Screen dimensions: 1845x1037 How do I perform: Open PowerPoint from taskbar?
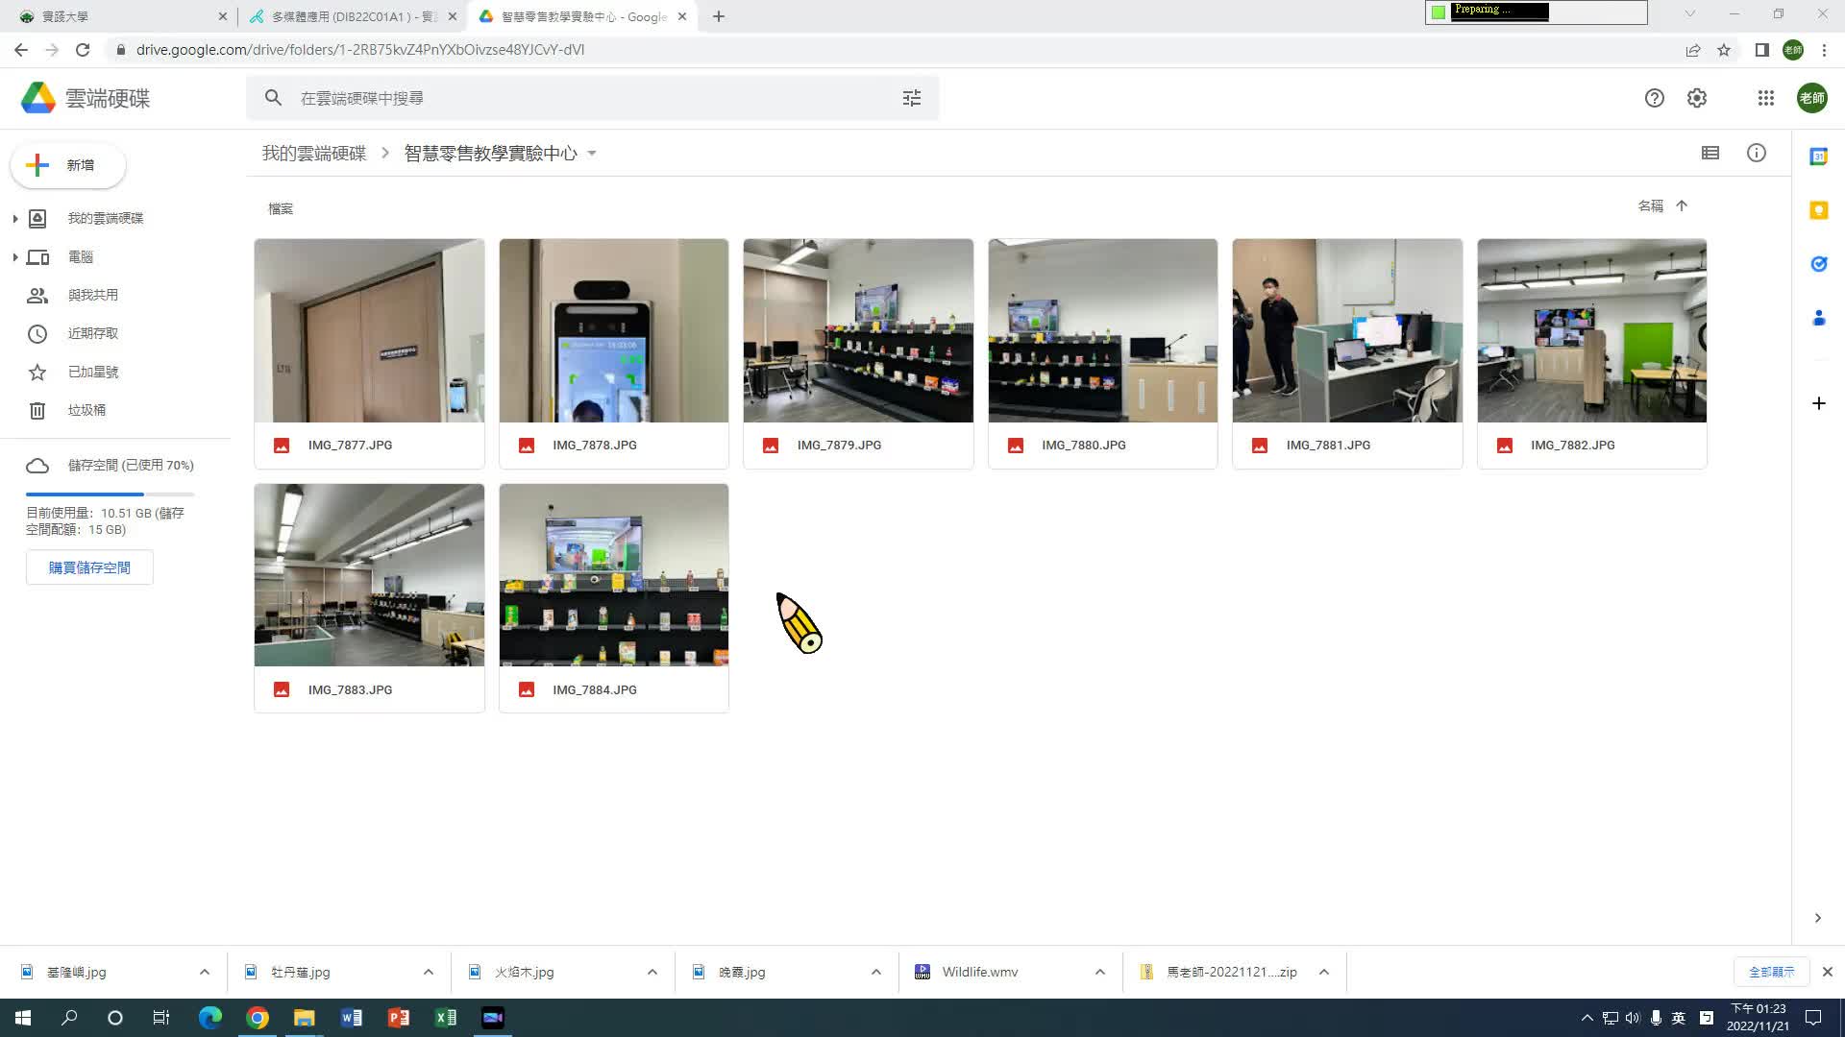(x=399, y=1018)
